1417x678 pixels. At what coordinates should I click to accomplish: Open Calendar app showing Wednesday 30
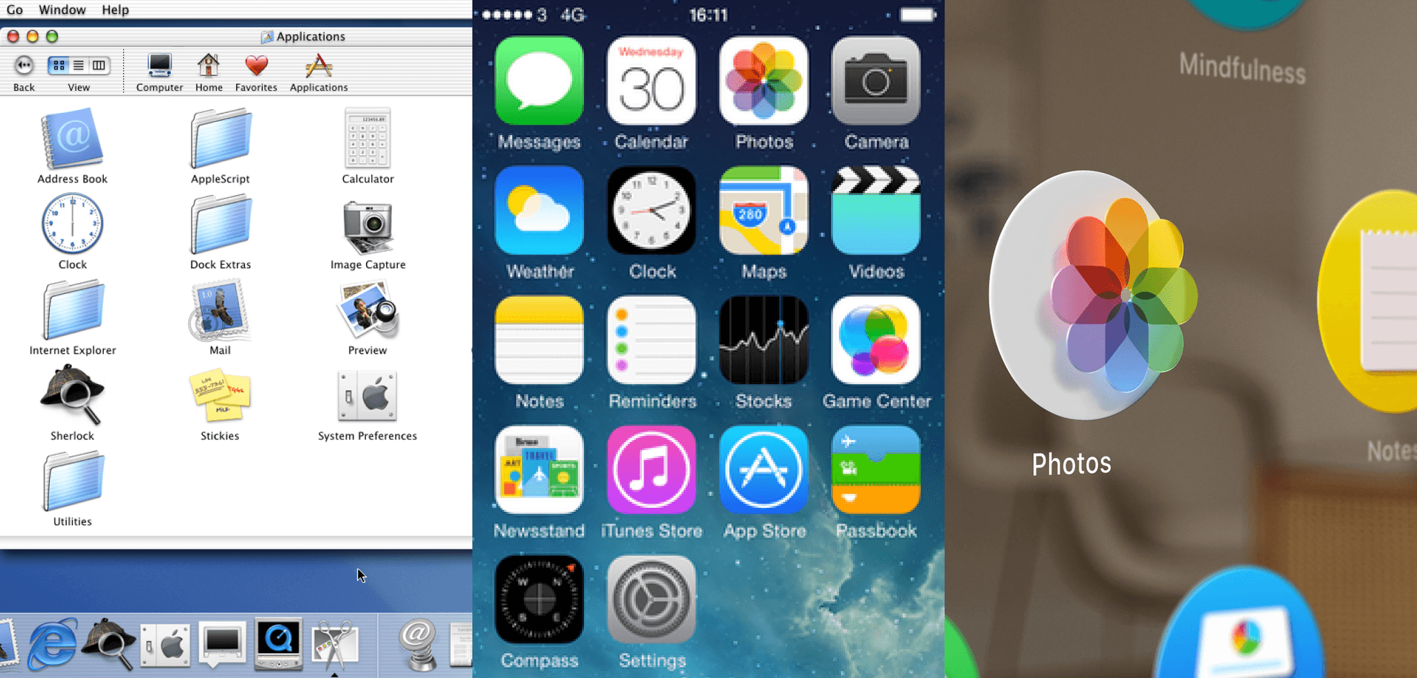652,80
